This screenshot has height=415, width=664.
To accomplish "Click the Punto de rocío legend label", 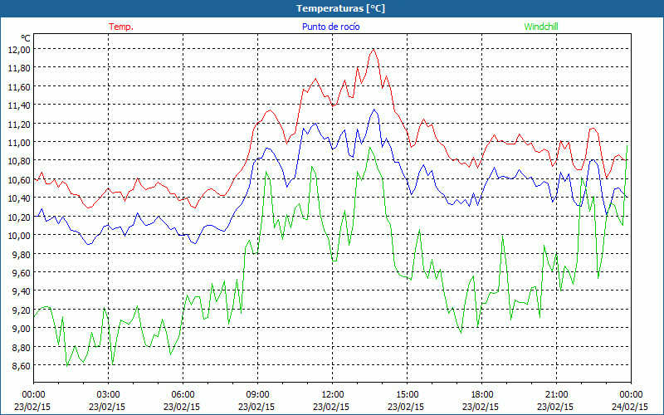I will (x=330, y=27).
